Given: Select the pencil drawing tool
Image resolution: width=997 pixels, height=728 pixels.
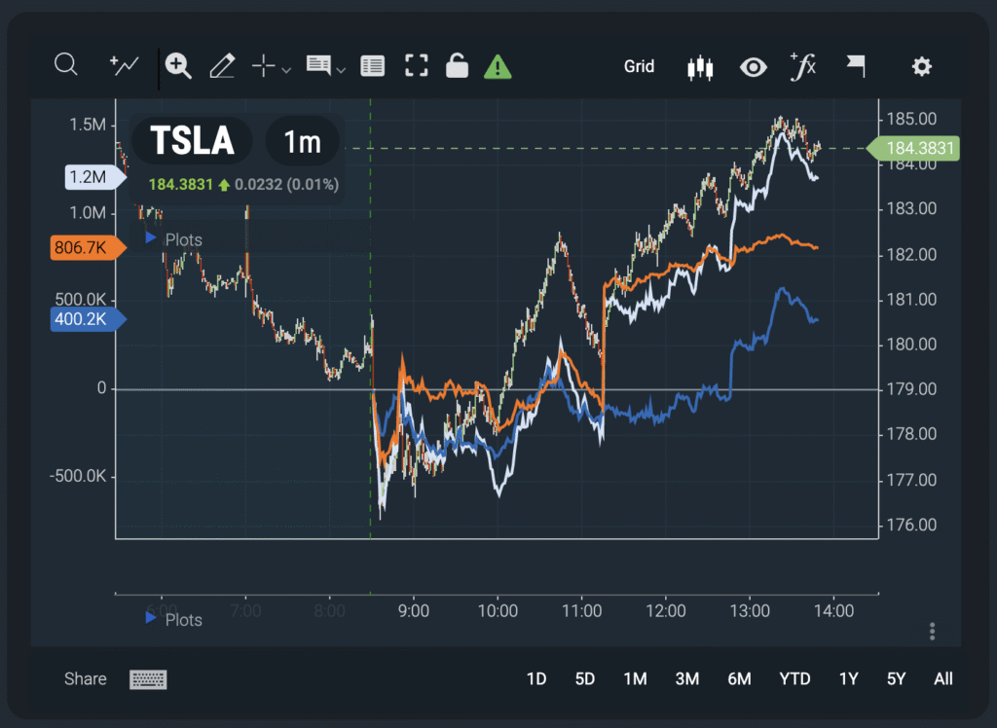Looking at the screenshot, I should tap(222, 66).
